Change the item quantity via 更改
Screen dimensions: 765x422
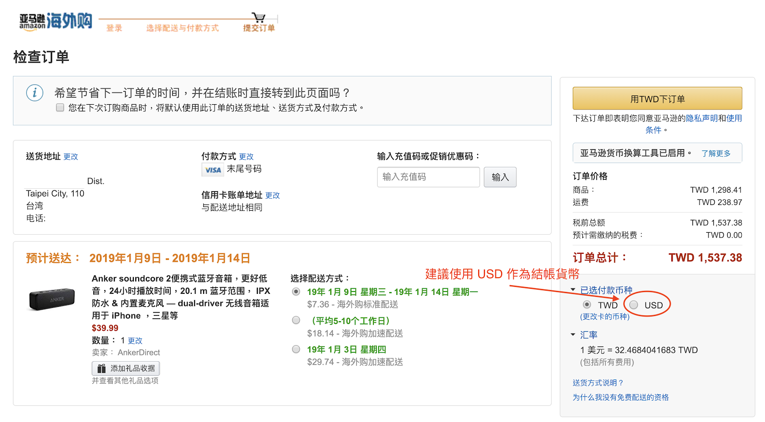(135, 341)
